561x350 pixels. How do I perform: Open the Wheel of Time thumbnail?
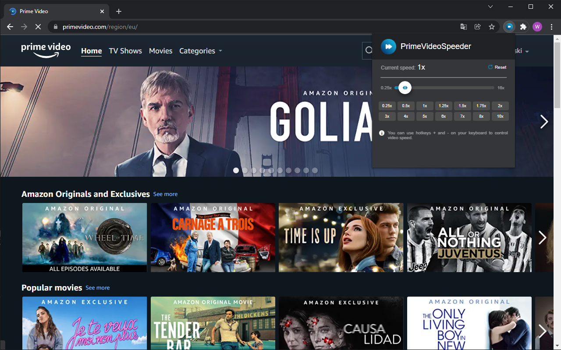tap(84, 238)
